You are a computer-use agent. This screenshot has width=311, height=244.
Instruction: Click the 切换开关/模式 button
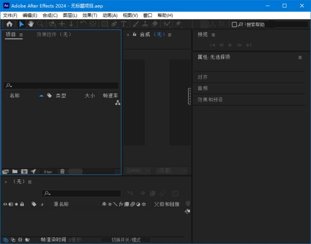click(126, 240)
